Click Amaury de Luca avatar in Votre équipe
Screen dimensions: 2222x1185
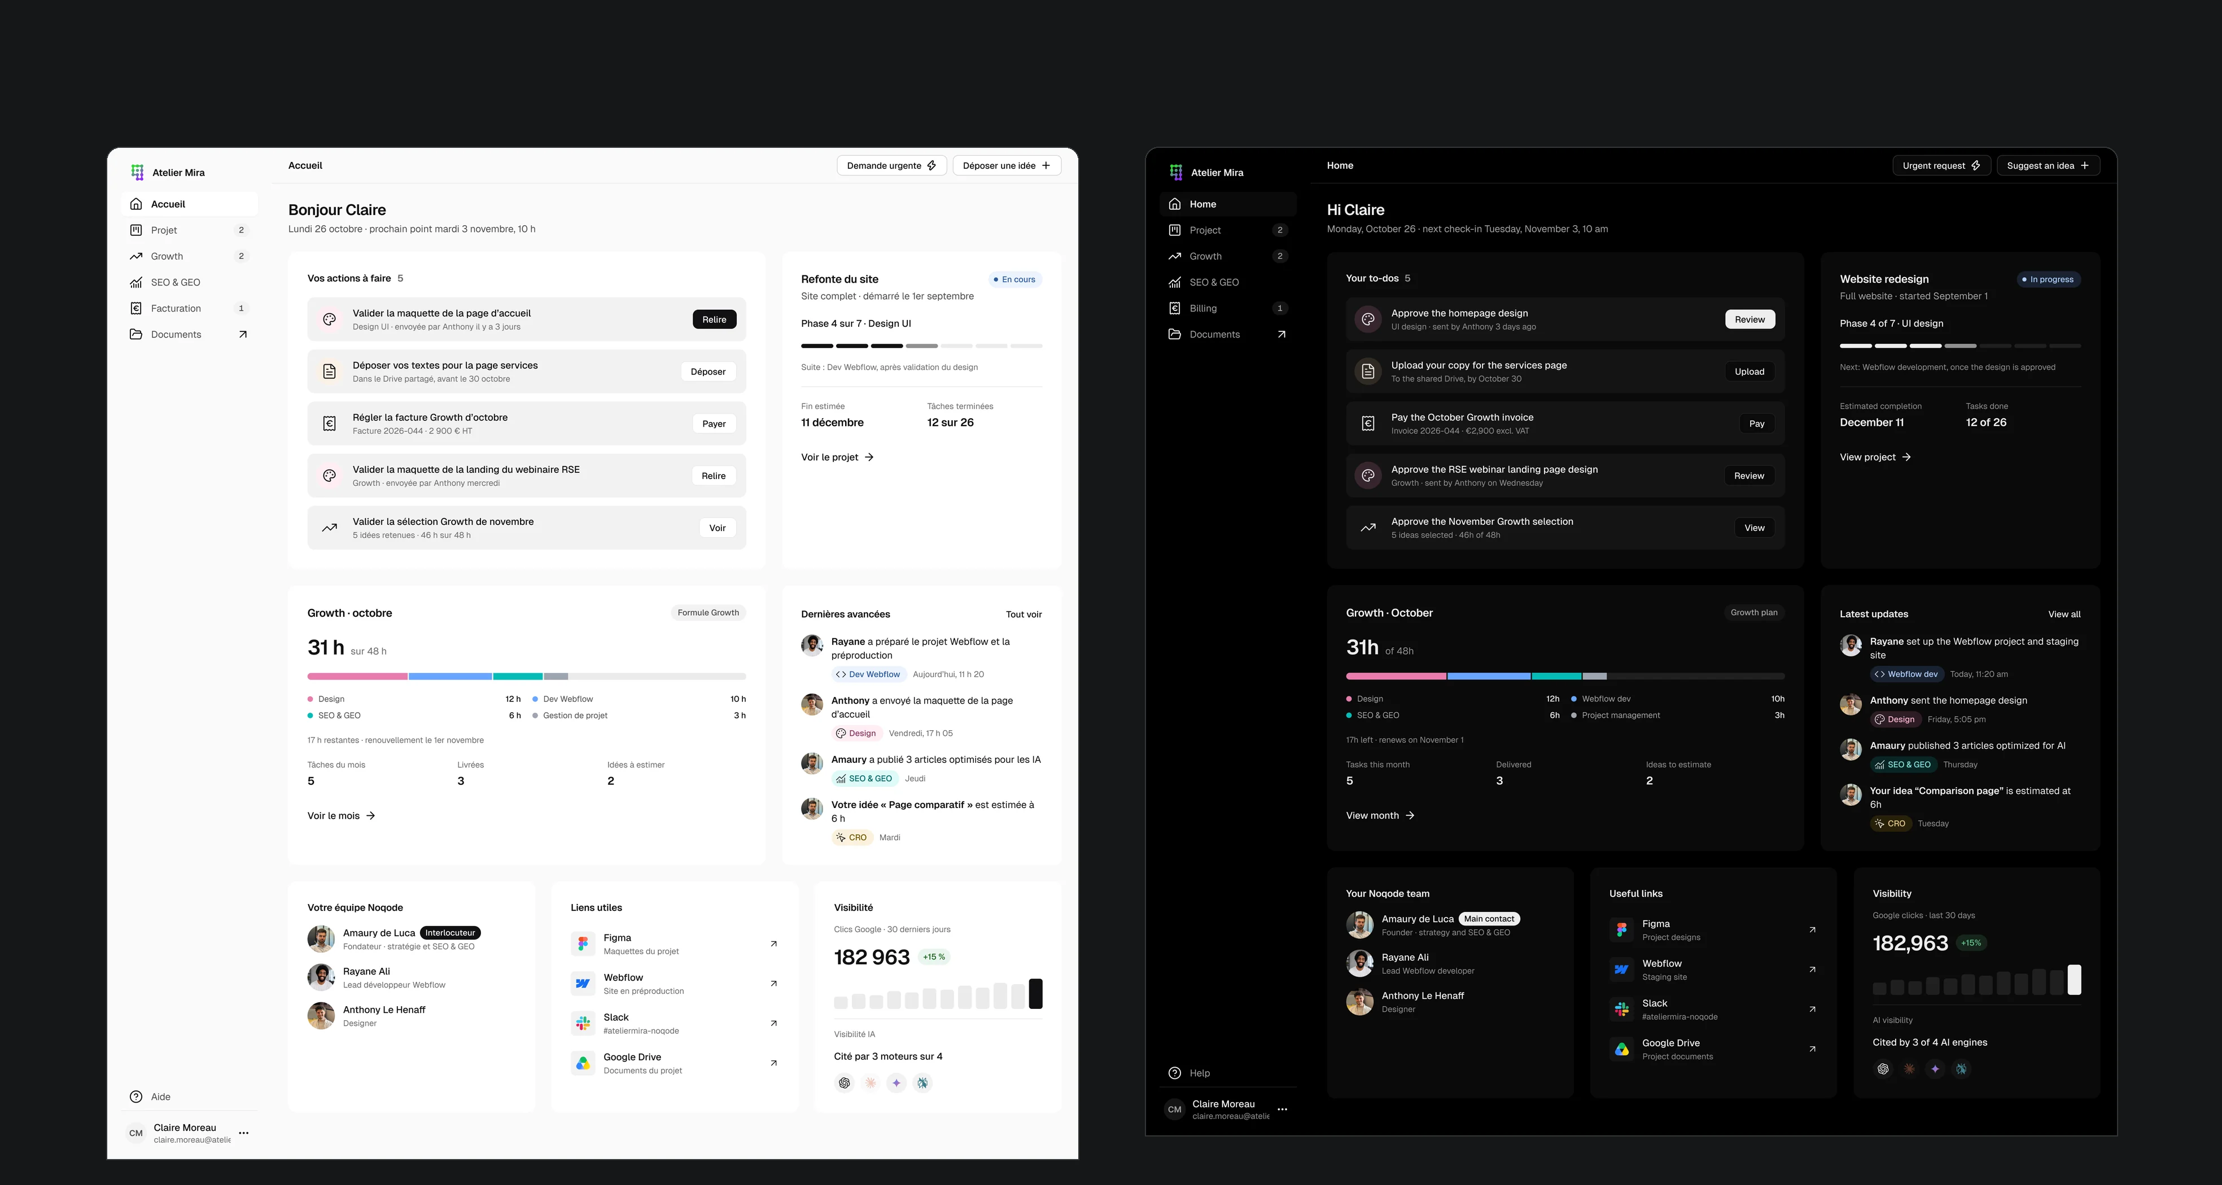pyautogui.click(x=321, y=939)
